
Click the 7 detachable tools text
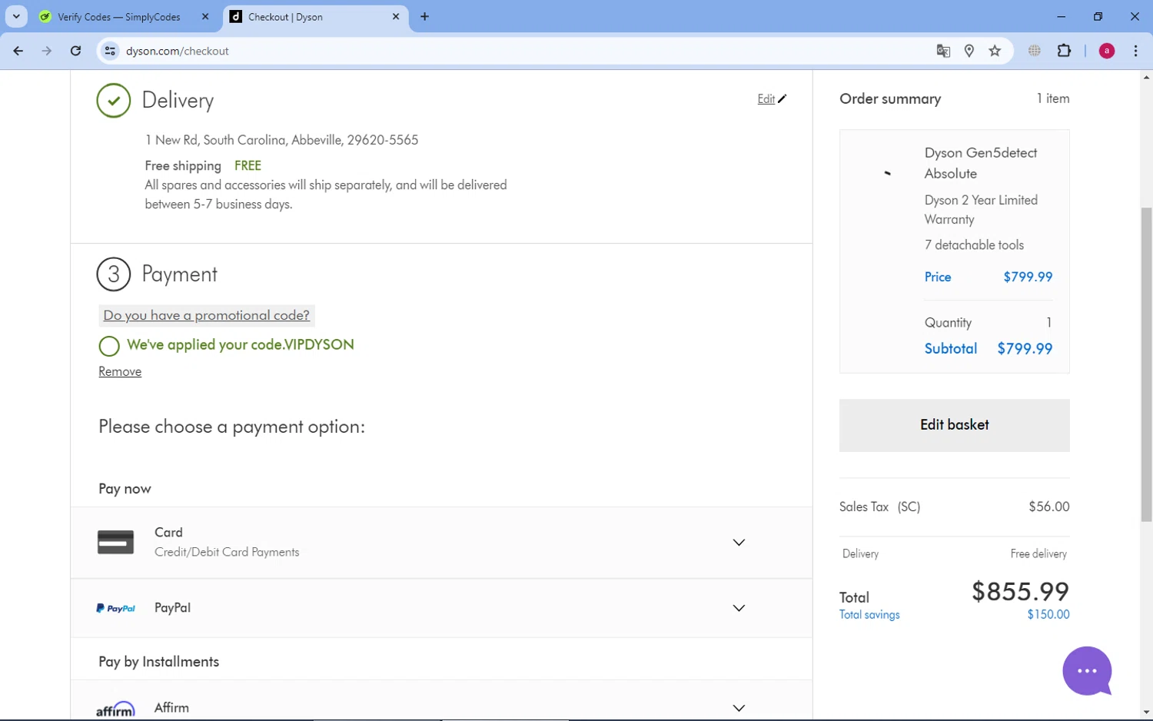[974, 245]
